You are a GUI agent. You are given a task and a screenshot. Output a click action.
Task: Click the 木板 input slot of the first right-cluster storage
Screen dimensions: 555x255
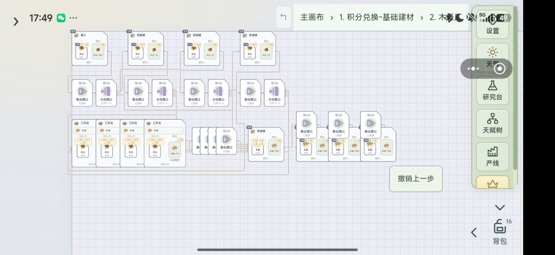(306, 147)
